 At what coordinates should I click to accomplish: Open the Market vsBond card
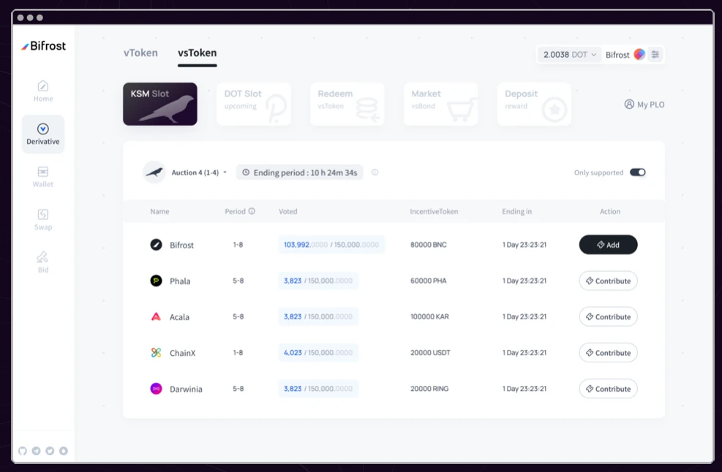pyautogui.click(x=440, y=104)
